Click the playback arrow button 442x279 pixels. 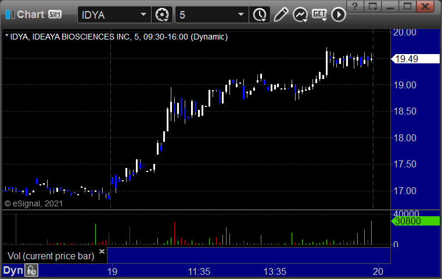pyautogui.click(x=338, y=15)
